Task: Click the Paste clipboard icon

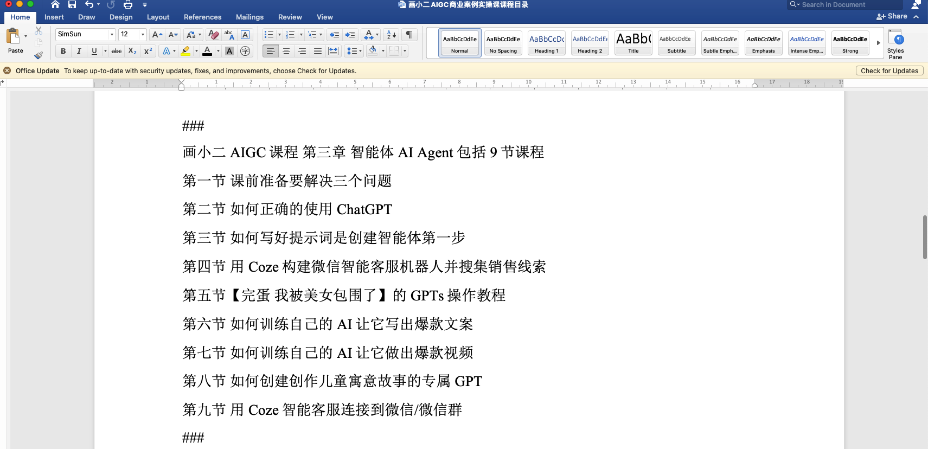Action: click(12, 36)
